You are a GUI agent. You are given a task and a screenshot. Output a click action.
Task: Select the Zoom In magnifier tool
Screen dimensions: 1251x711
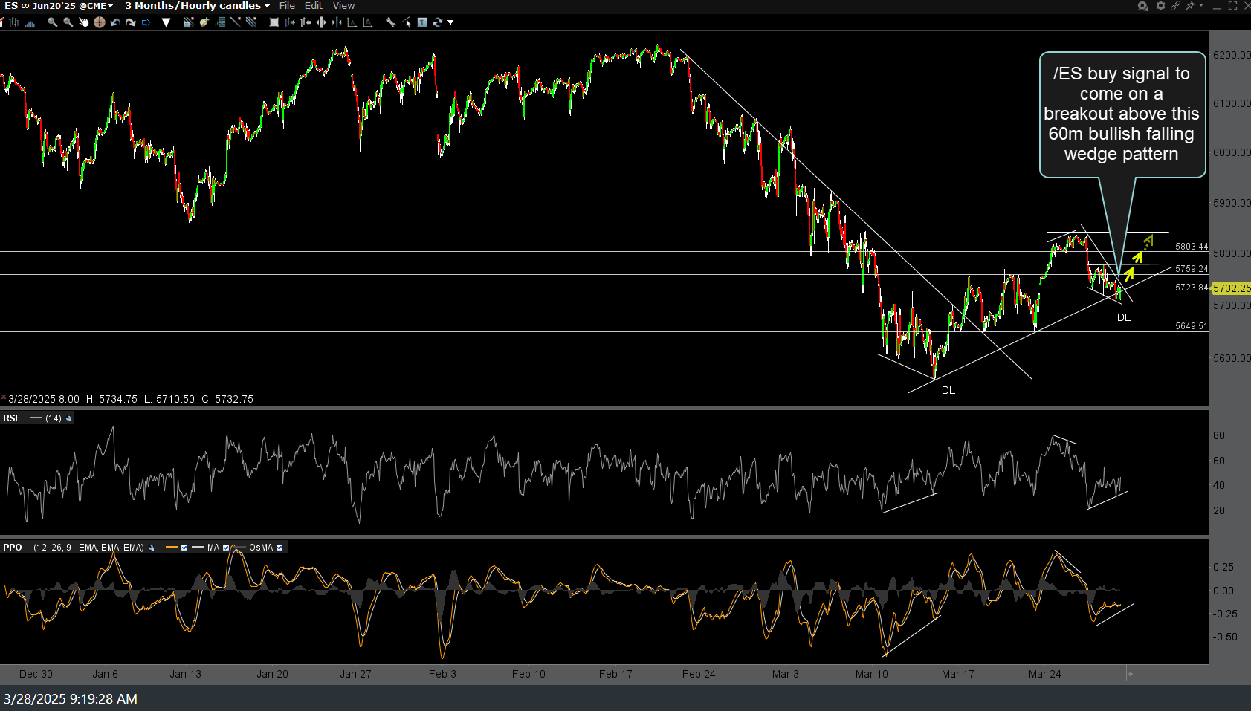tap(52, 22)
